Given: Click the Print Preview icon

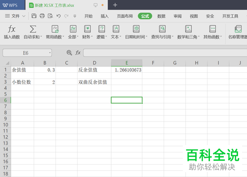Looking at the screenshot, I should [x=50, y=16].
